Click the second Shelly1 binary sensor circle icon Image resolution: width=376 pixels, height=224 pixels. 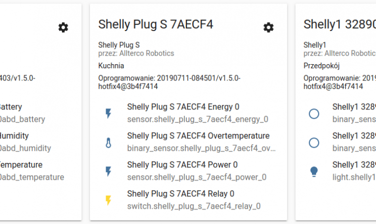pyautogui.click(x=314, y=143)
